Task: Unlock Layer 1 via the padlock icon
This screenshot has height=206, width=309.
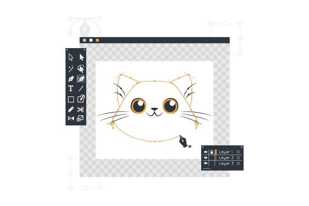Action: [x=211, y=152]
